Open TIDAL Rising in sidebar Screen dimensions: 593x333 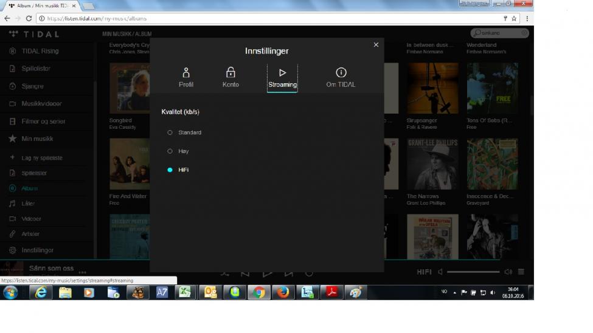click(40, 51)
